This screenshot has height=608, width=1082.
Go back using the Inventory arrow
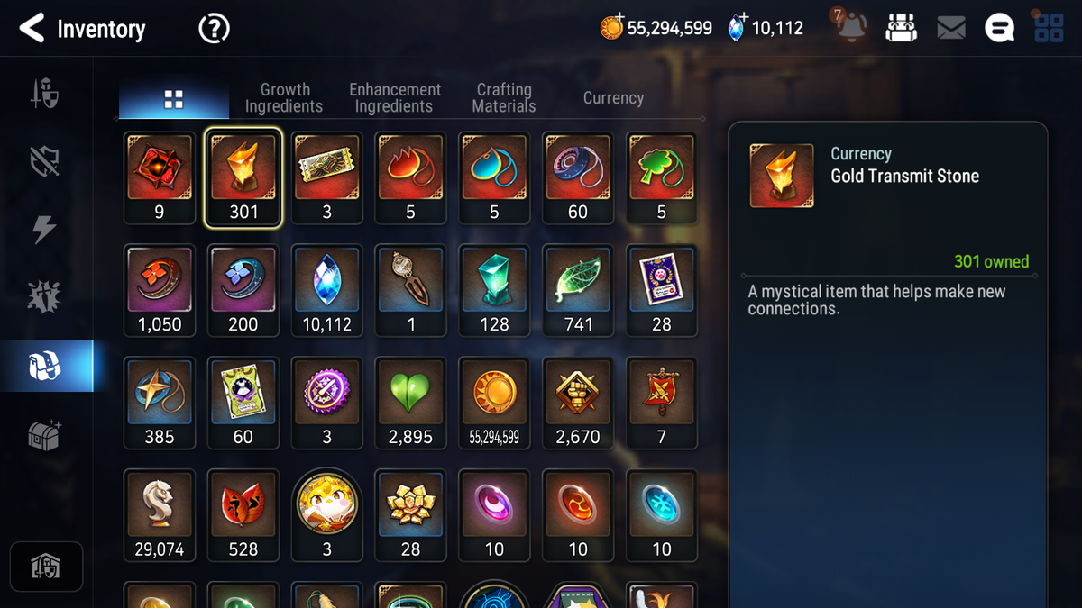coord(32,29)
